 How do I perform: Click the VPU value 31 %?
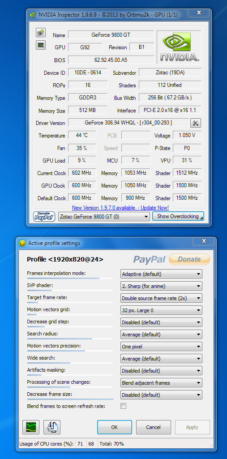187,160
